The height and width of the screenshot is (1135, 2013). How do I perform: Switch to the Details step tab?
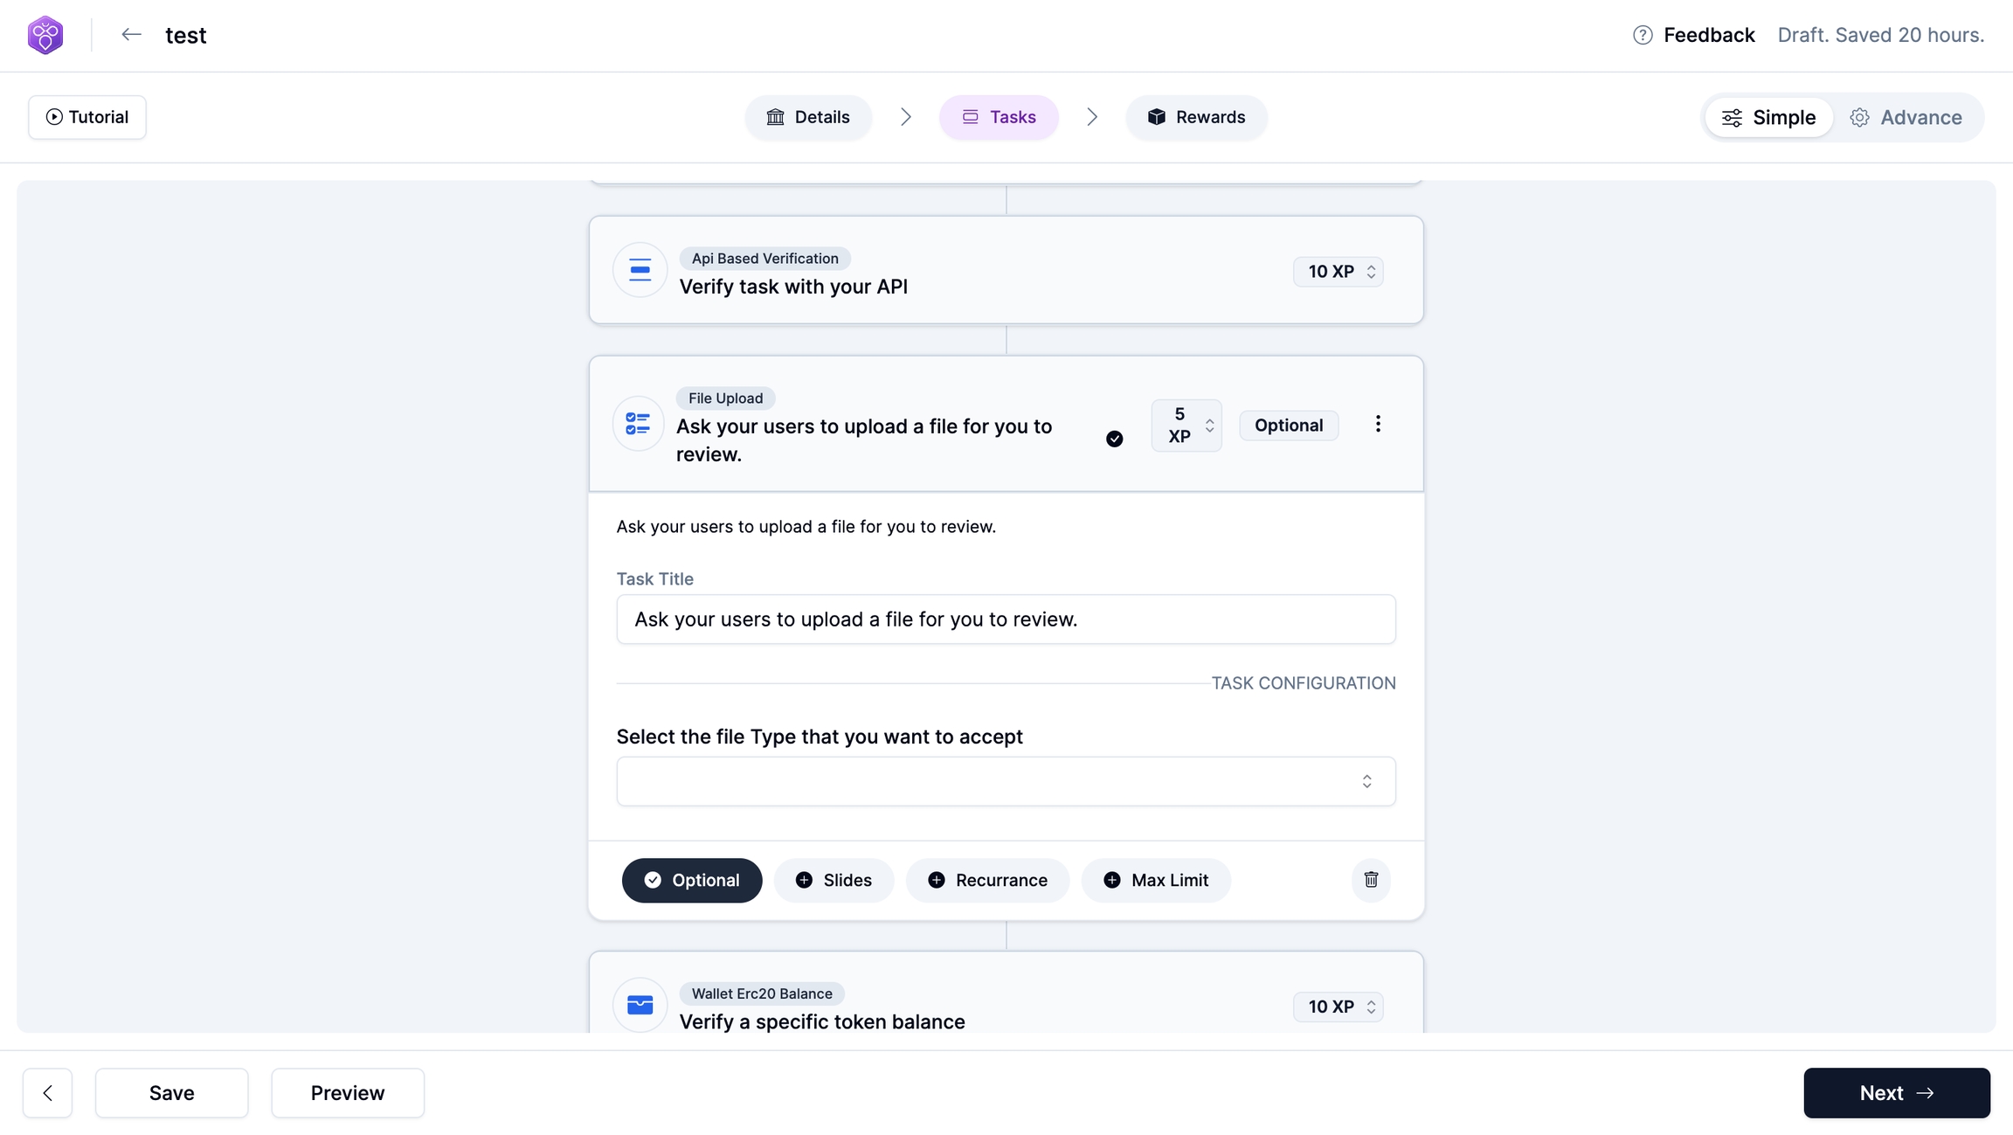tap(808, 117)
